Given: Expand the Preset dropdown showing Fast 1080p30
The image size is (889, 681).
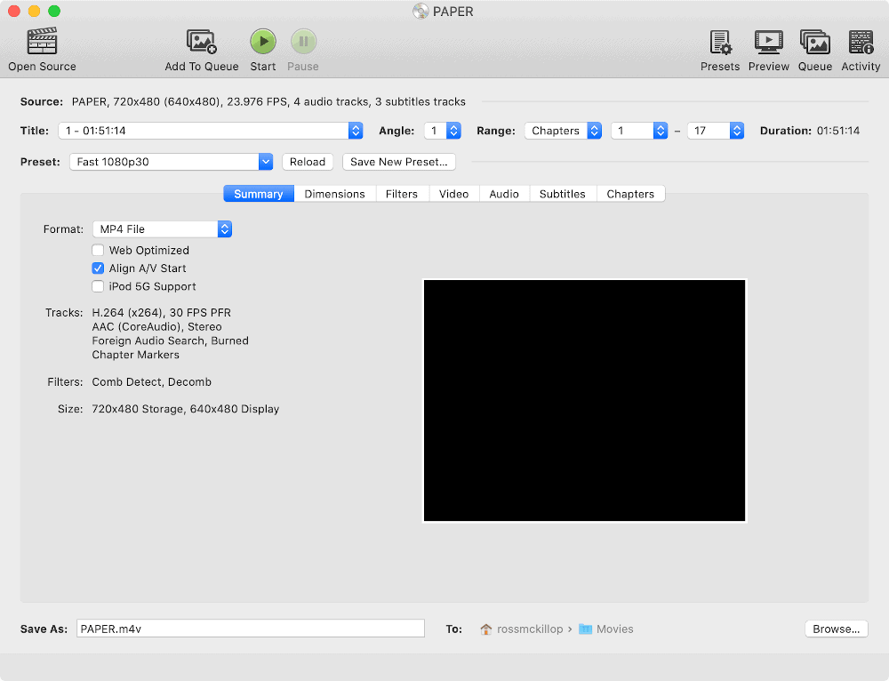Looking at the screenshot, I should click(x=171, y=162).
